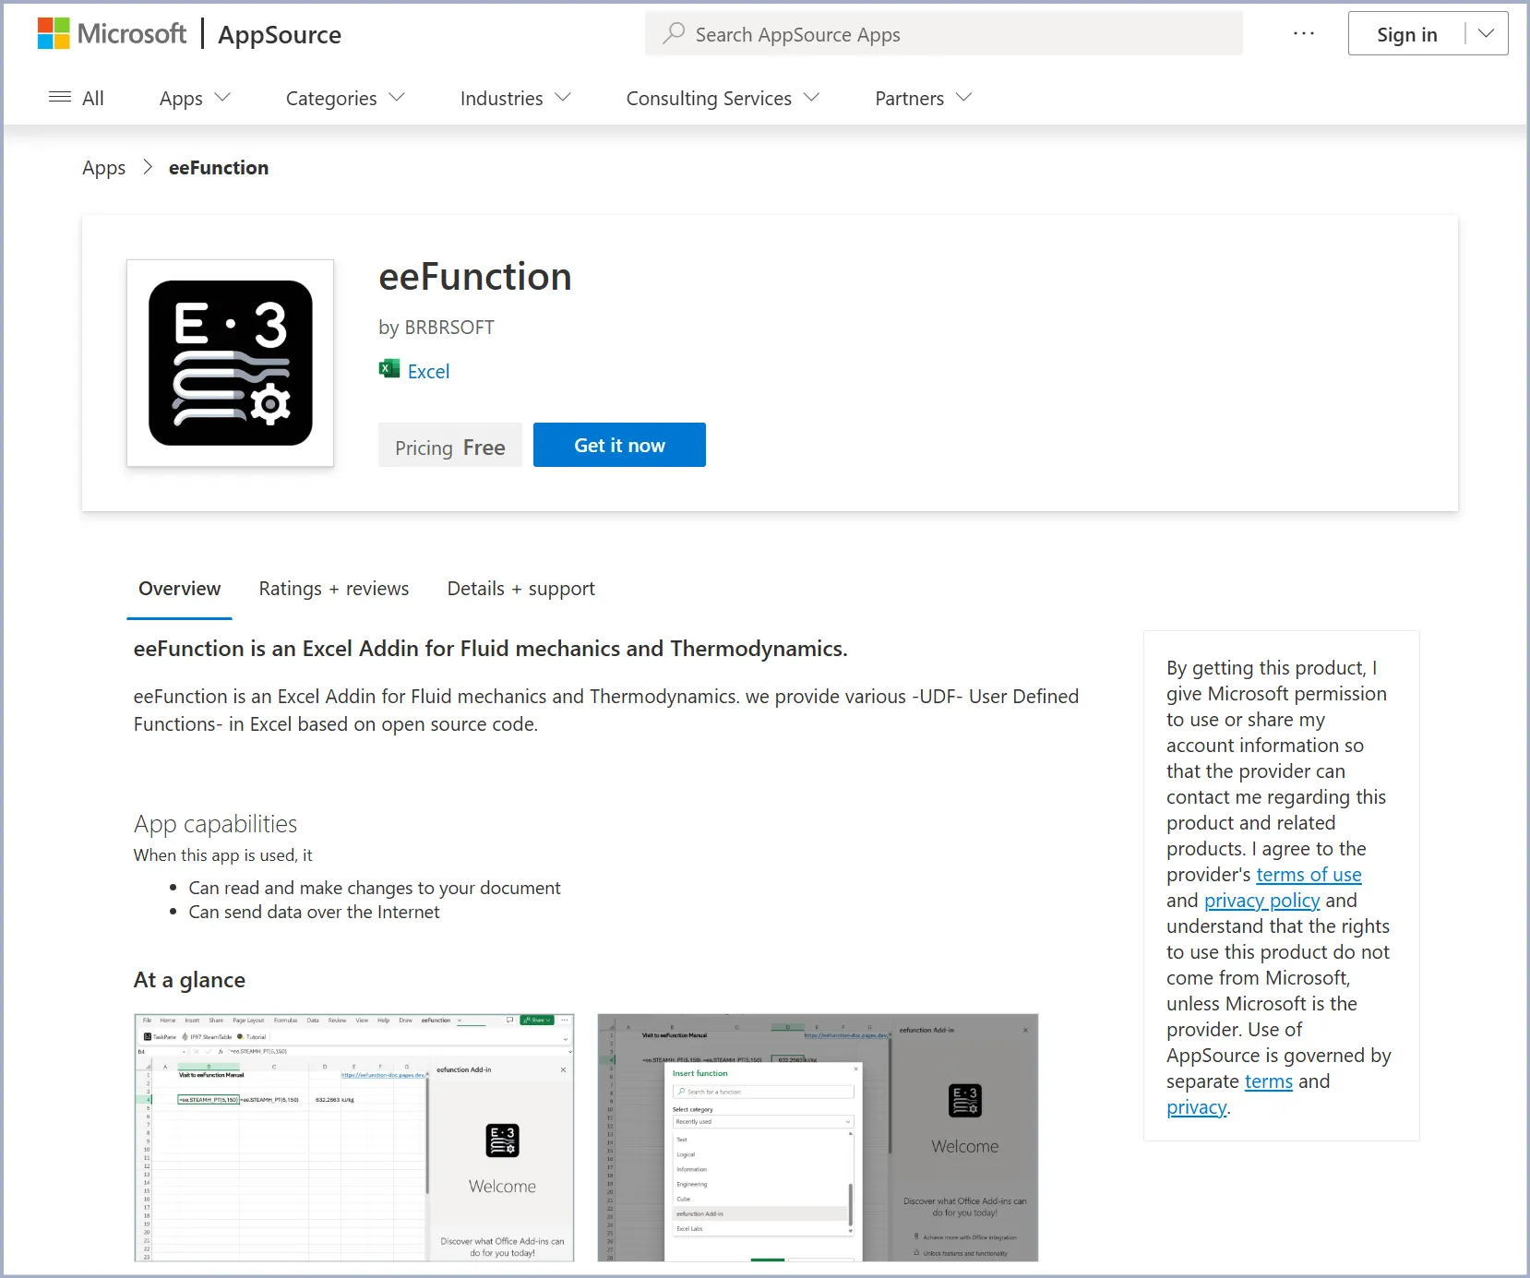This screenshot has width=1530, height=1278.
Task: Open the three-dot more options menu
Action: (1303, 34)
